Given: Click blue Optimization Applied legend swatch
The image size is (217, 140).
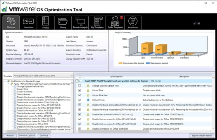Looking at the screenshot, I should coord(148,63).
